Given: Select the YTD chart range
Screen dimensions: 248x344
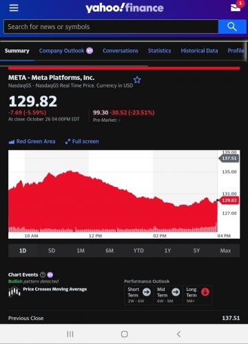Looking at the screenshot, I should pyautogui.click(x=138, y=250).
